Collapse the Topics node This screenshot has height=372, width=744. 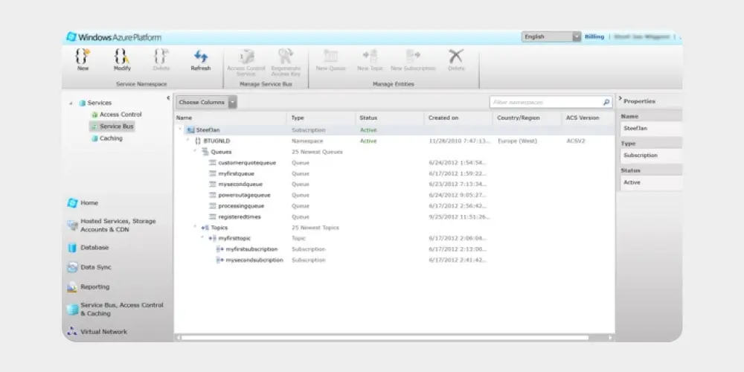pos(195,226)
